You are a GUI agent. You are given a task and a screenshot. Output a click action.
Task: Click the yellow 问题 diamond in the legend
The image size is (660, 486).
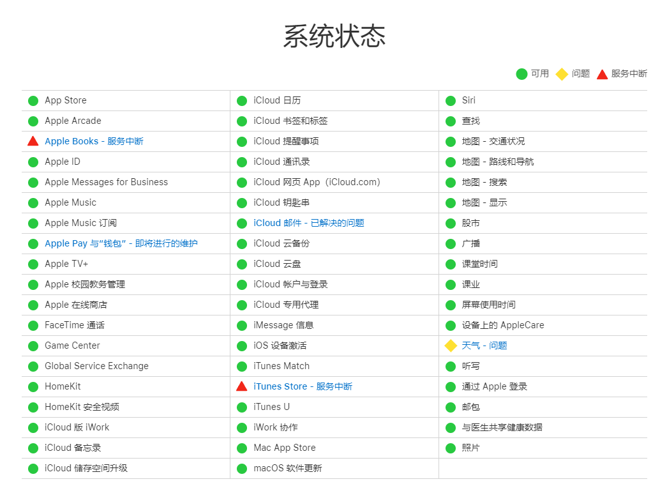(562, 73)
